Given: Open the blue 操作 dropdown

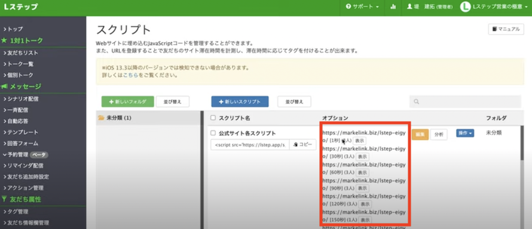Looking at the screenshot, I should [x=465, y=133].
